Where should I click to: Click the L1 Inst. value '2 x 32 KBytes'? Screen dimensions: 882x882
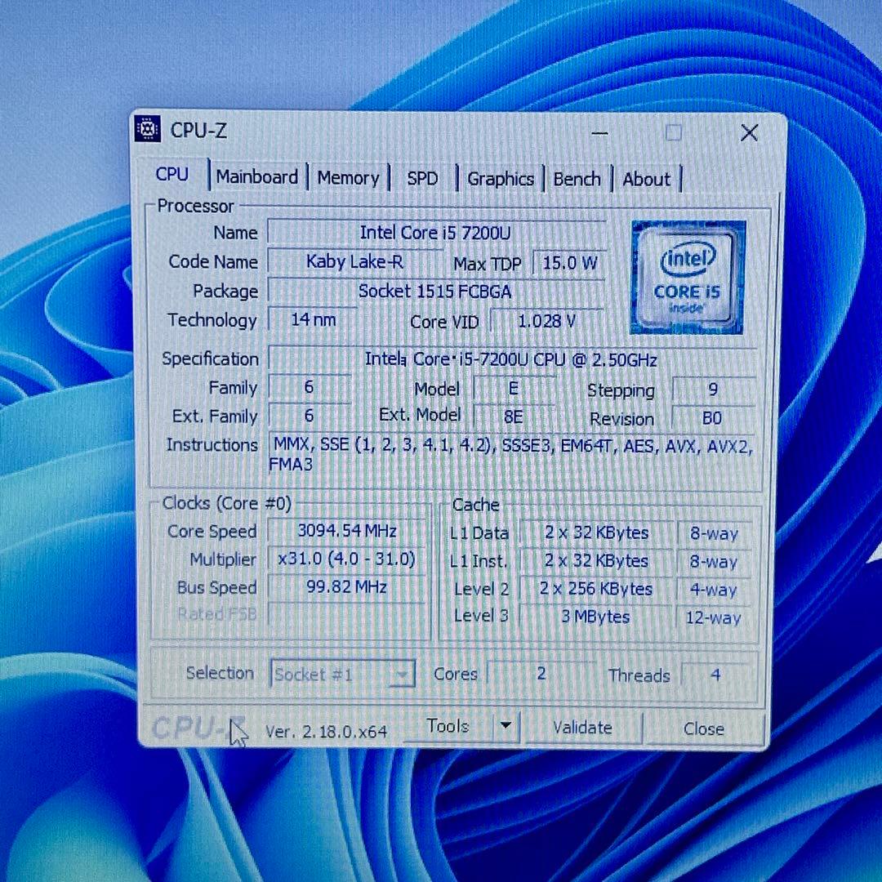(x=596, y=561)
